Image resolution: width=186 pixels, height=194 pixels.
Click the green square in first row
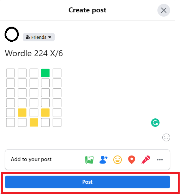pos(46,73)
